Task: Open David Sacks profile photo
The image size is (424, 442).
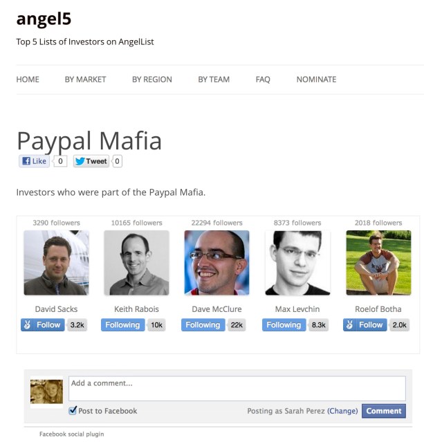Action: [57, 263]
